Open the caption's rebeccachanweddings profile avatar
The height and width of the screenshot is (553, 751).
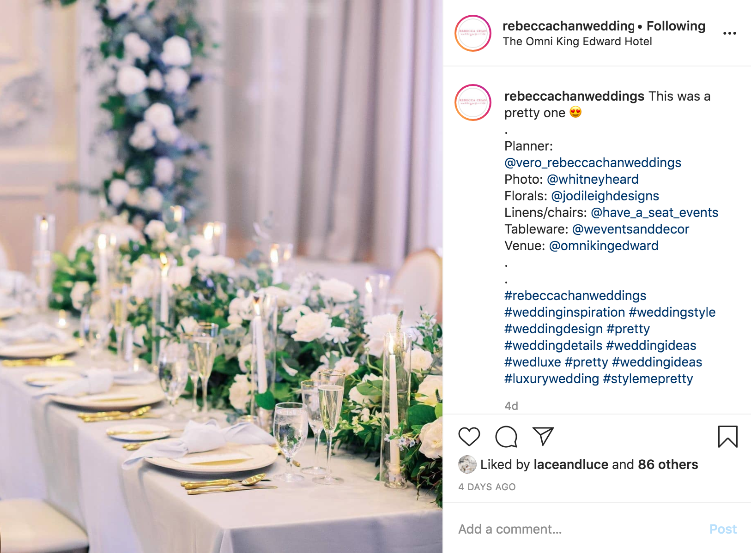(x=472, y=102)
